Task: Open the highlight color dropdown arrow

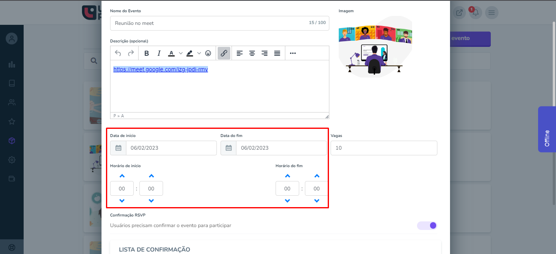Action: (x=199, y=53)
